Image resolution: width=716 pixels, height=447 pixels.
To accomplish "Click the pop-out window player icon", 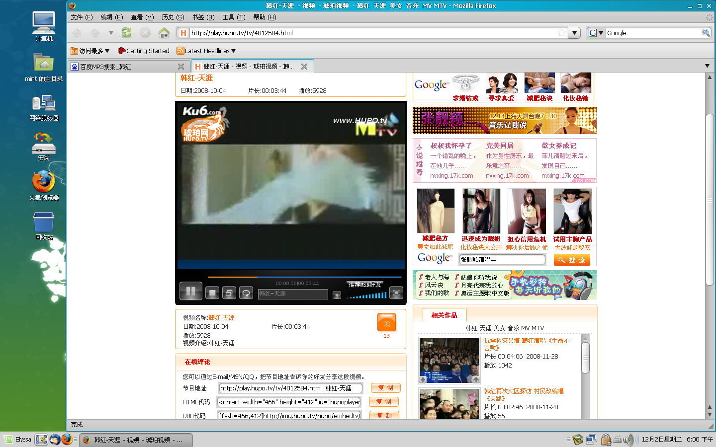I will coord(229,293).
